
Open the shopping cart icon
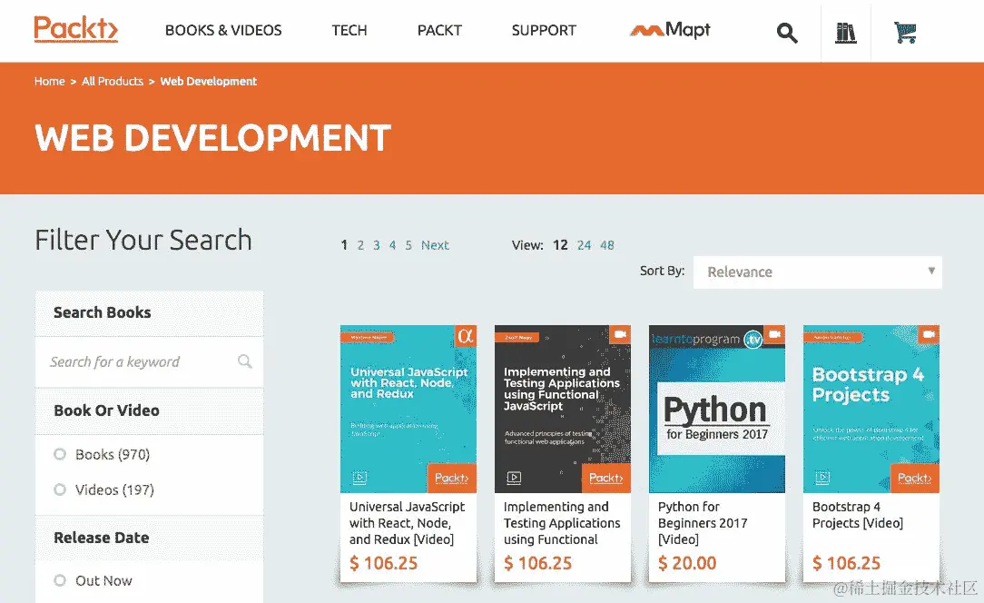pyautogui.click(x=905, y=32)
